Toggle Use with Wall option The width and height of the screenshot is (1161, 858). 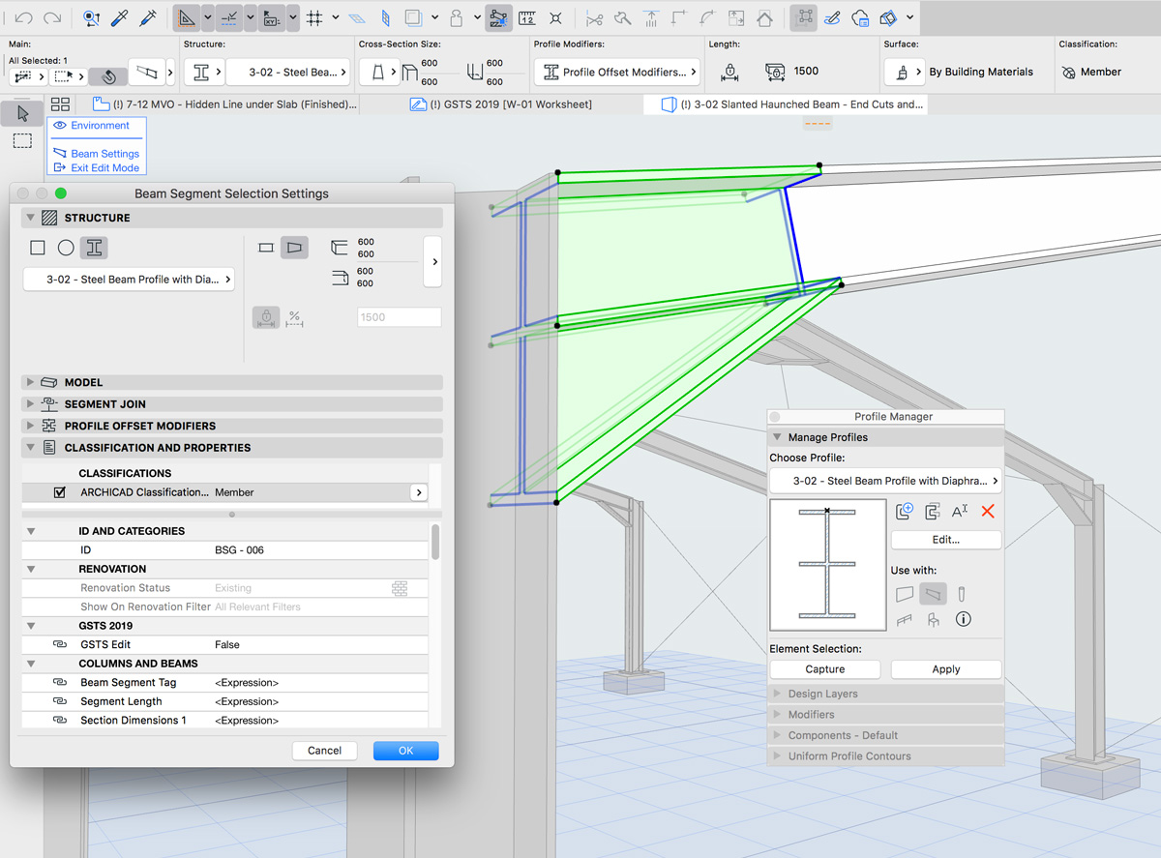point(905,594)
